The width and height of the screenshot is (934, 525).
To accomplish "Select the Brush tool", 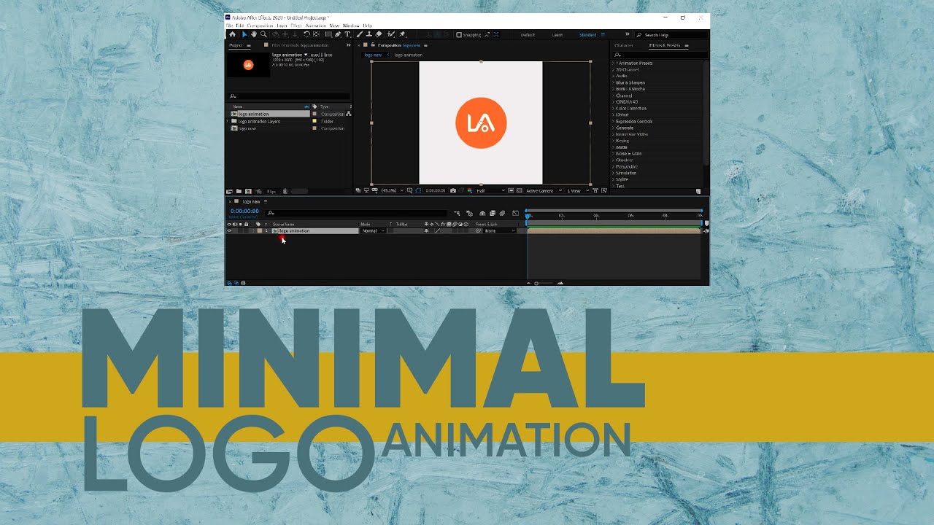I will tap(359, 34).
